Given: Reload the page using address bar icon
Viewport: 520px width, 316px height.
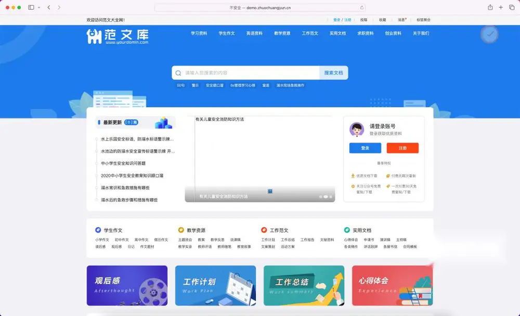Looking at the screenshot, I should coord(362,8).
